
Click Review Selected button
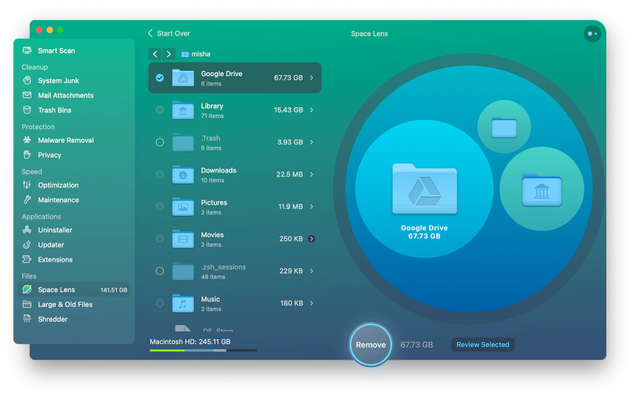point(483,345)
